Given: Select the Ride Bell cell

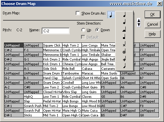Looking at the screenshot, I should point(72,68).
